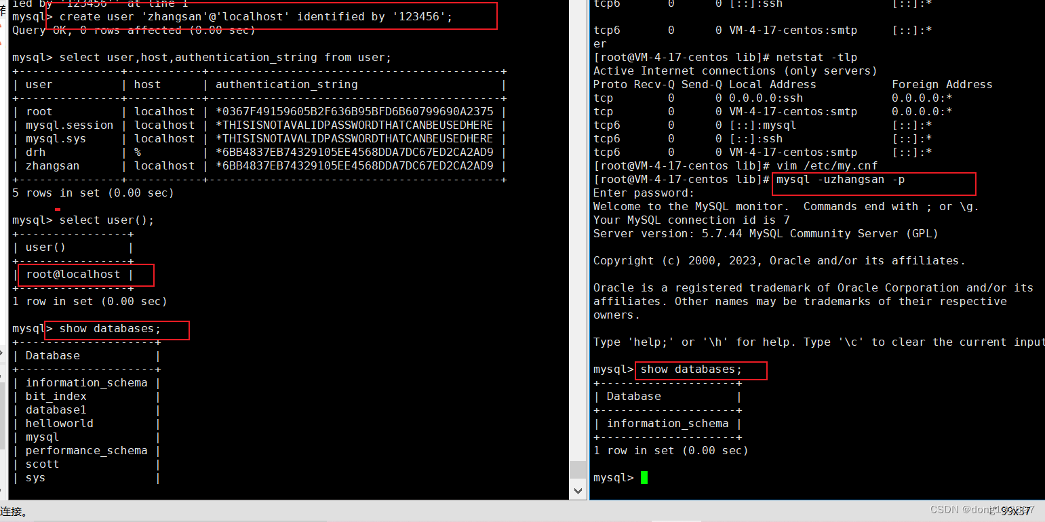
Task: Click 'show databases;' in the right terminal
Action: 691,369
